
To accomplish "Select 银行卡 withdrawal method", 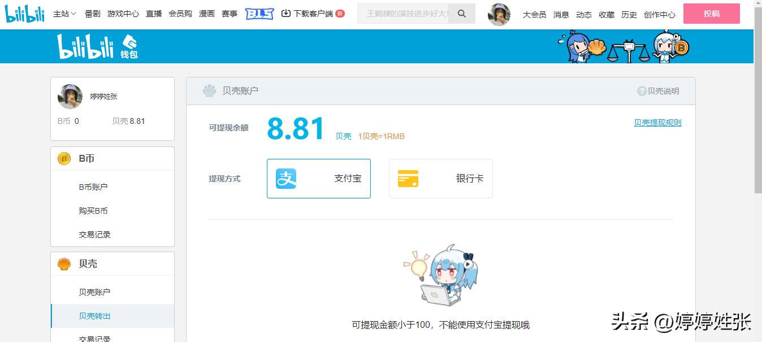I will click(x=441, y=179).
